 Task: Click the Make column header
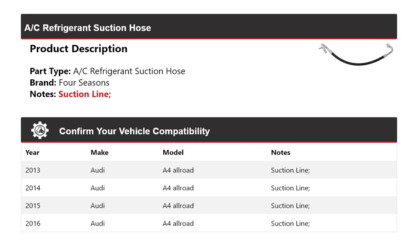tap(99, 152)
